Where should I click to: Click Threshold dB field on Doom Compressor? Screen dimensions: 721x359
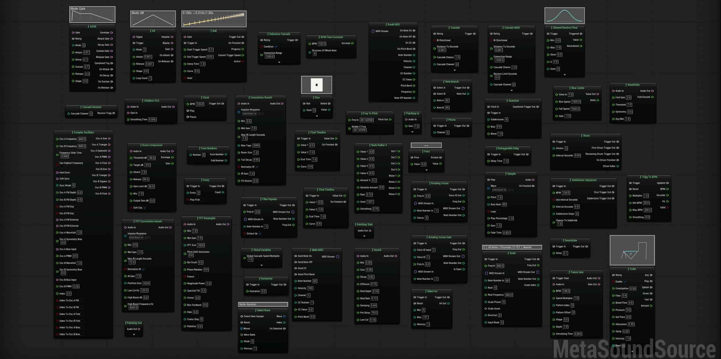tap(152, 158)
